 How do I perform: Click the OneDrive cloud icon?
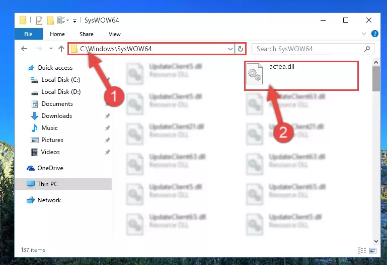tap(31, 168)
